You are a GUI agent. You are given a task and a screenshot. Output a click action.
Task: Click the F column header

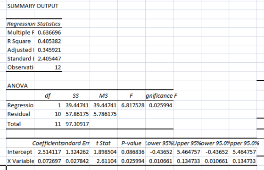(x=131, y=96)
